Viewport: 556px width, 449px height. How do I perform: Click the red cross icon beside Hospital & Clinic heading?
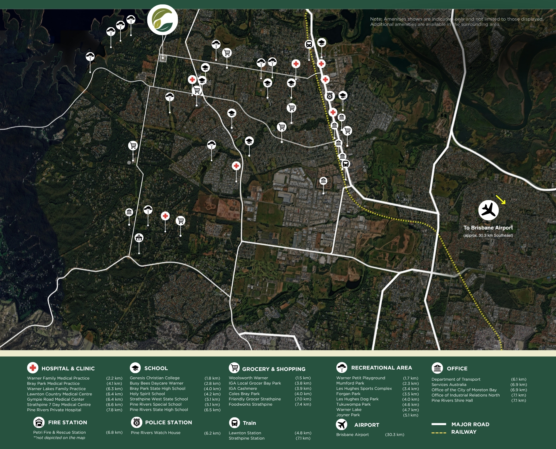[x=33, y=368]
